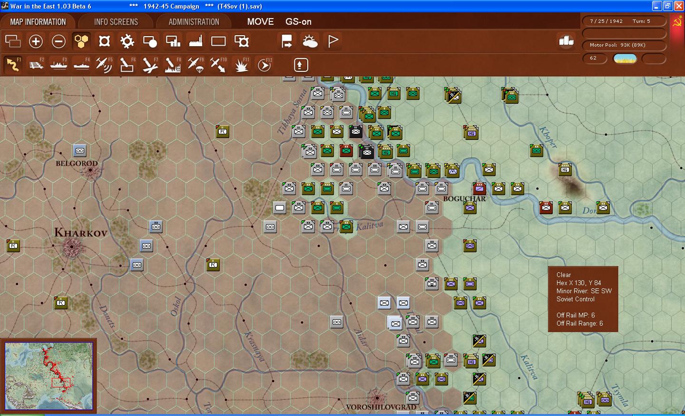Click 'Soviet Control' in the tooltip
This screenshot has height=416, width=685.
click(576, 299)
